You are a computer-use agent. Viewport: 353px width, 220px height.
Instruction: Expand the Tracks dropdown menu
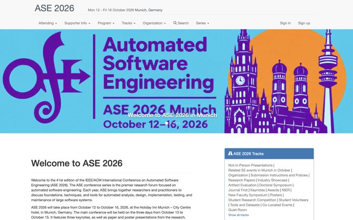point(129,23)
